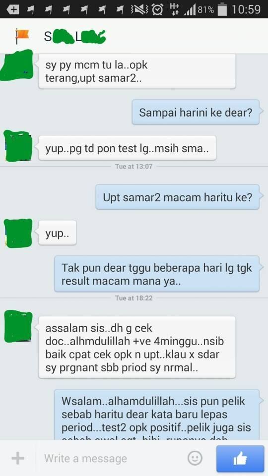This screenshot has height=476, width=268.
Task: Select the 'Tak pun dear tggu' message bubble
Action: click(157, 274)
